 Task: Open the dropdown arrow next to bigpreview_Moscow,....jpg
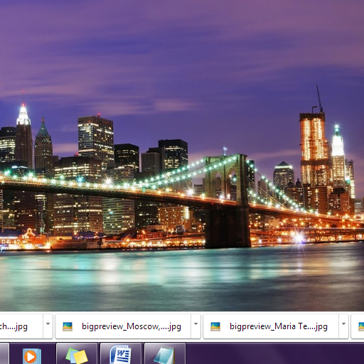coord(196,326)
